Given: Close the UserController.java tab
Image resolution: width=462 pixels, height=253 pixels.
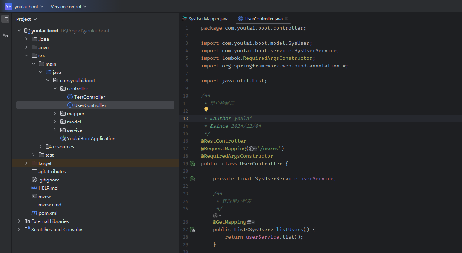Looking at the screenshot, I should coord(286,18).
